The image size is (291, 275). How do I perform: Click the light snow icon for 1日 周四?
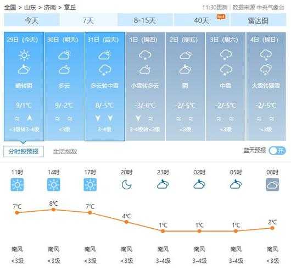[145, 55]
